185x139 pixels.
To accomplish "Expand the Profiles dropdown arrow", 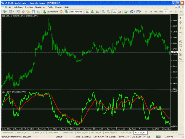I will (13, 12).
